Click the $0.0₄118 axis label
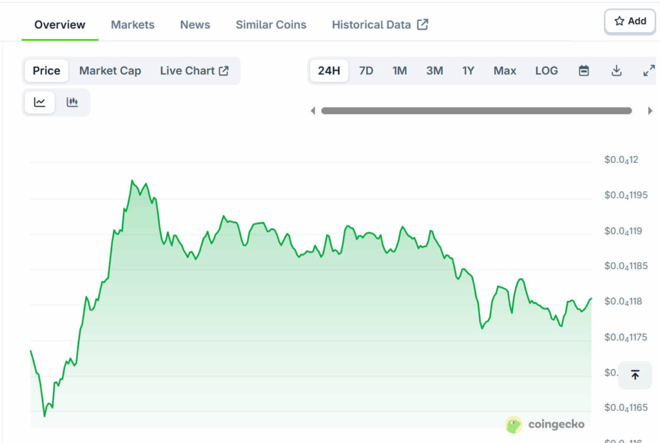Image resolution: width=660 pixels, height=443 pixels. (623, 301)
